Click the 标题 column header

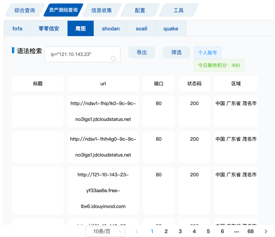coord(38,84)
